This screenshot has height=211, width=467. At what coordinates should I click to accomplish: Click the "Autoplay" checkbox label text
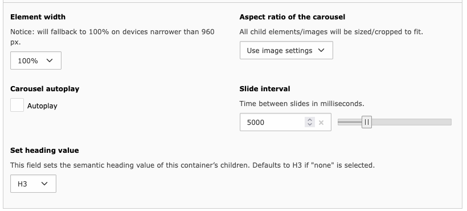pyautogui.click(x=42, y=106)
